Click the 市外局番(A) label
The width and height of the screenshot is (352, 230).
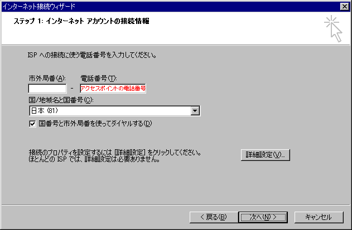(x=47, y=79)
